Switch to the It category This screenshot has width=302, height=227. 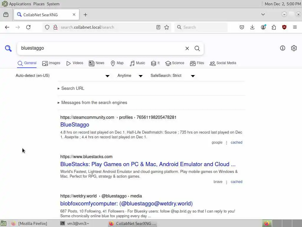coord(155,63)
